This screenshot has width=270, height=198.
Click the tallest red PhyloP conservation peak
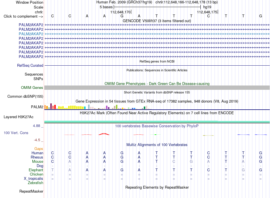pos(104,134)
